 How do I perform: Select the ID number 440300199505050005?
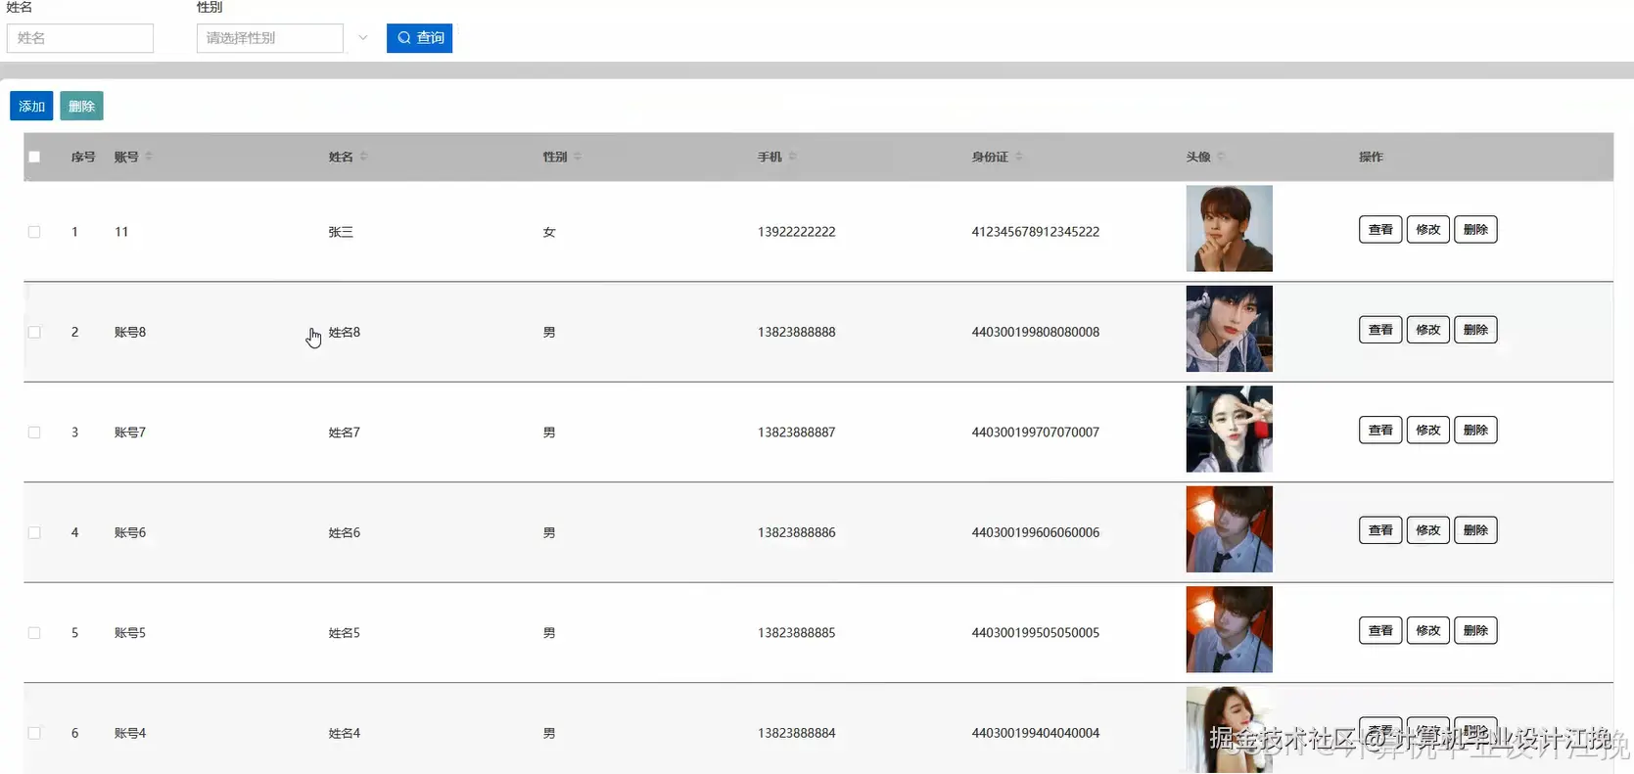[1036, 633]
